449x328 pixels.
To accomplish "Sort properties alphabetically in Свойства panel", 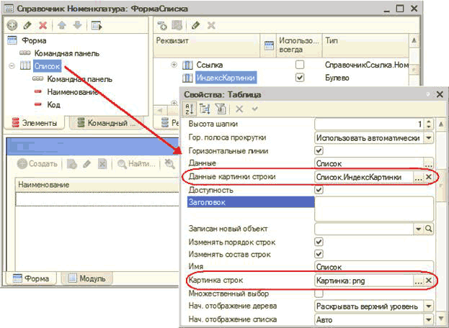I will click(187, 108).
